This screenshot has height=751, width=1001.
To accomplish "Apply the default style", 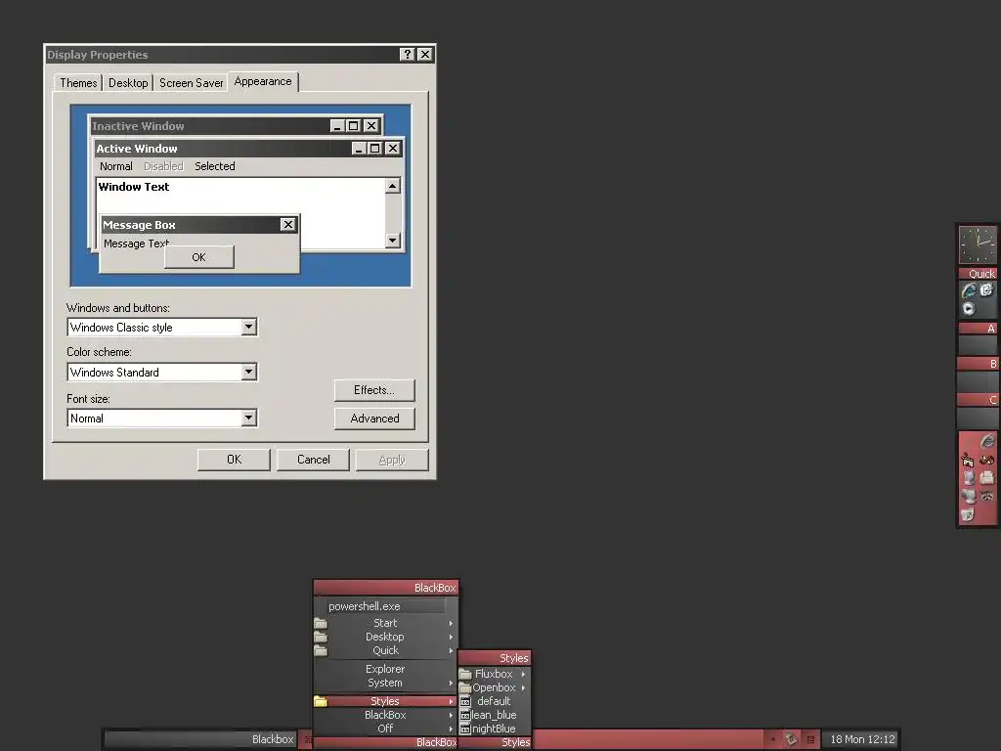I will 494,701.
